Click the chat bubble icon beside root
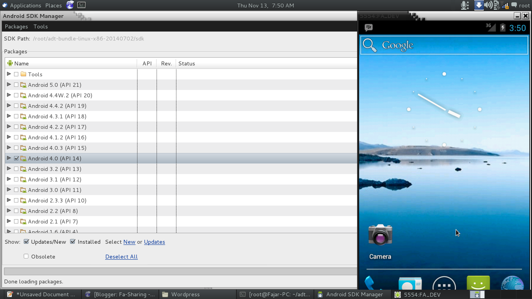The width and height of the screenshot is (532, 299). coord(514,5)
